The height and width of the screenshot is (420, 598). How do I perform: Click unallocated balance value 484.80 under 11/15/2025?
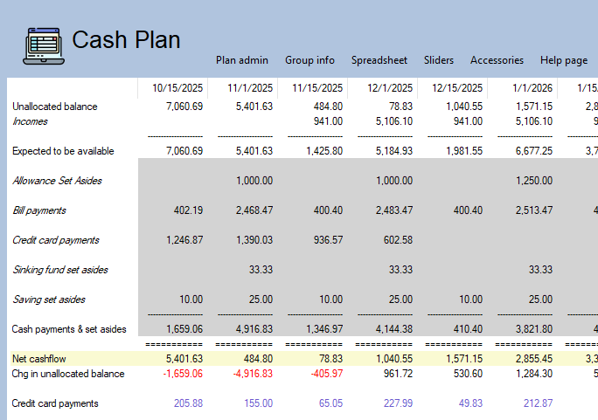328,107
